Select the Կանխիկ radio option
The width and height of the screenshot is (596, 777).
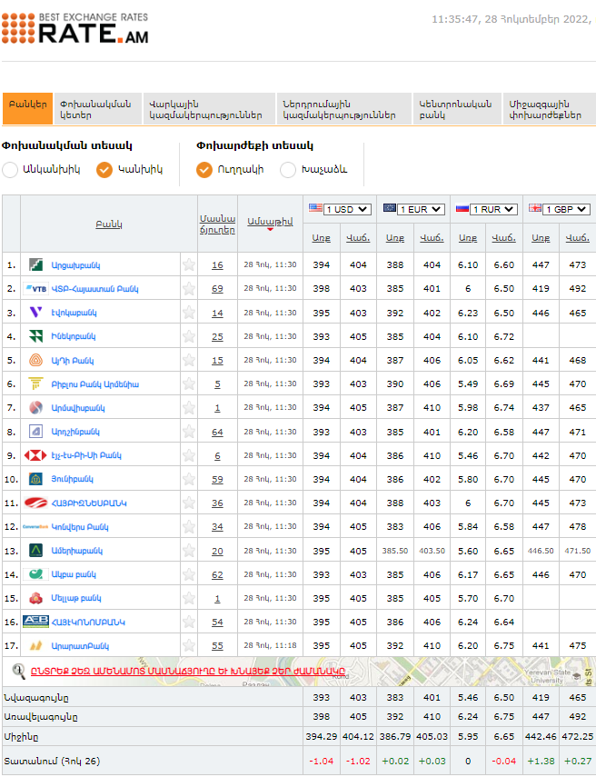(x=104, y=169)
